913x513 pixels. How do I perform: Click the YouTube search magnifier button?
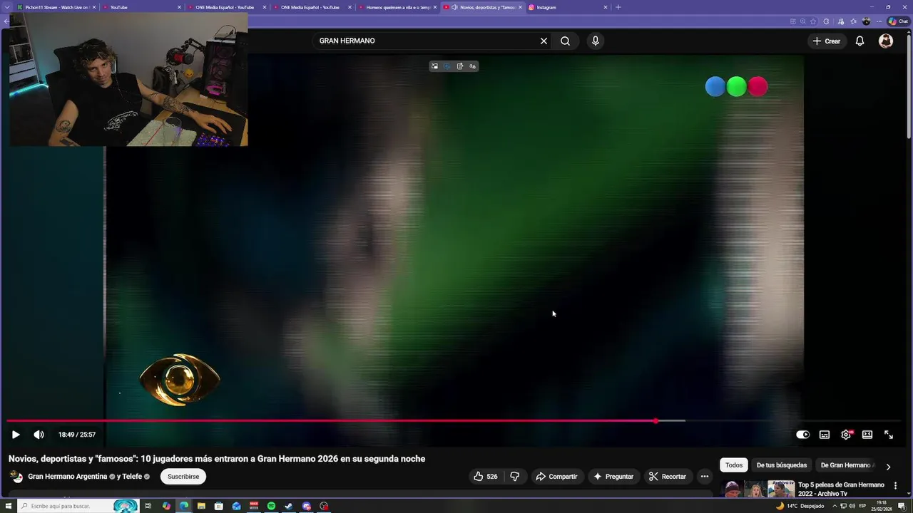click(x=565, y=41)
